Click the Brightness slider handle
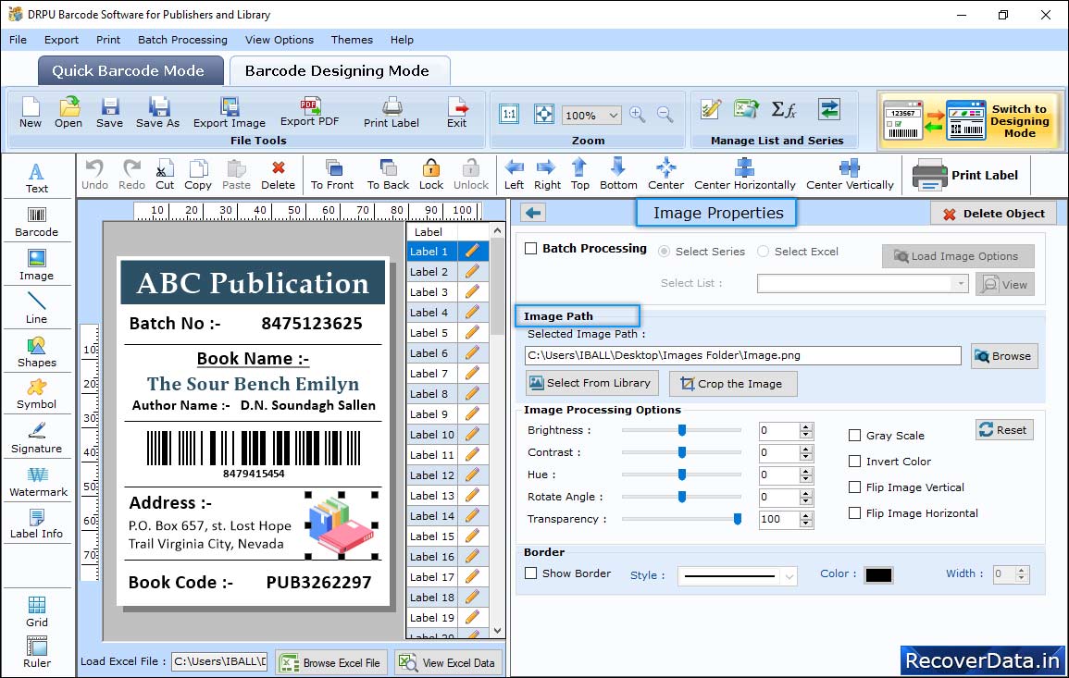The width and height of the screenshot is (1069, 678). coord(682,430)
